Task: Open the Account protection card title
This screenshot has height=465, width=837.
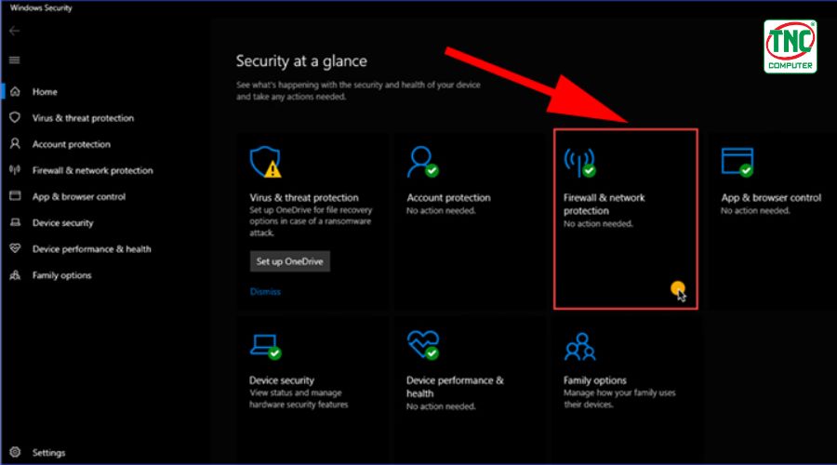Action: point(448,197)
